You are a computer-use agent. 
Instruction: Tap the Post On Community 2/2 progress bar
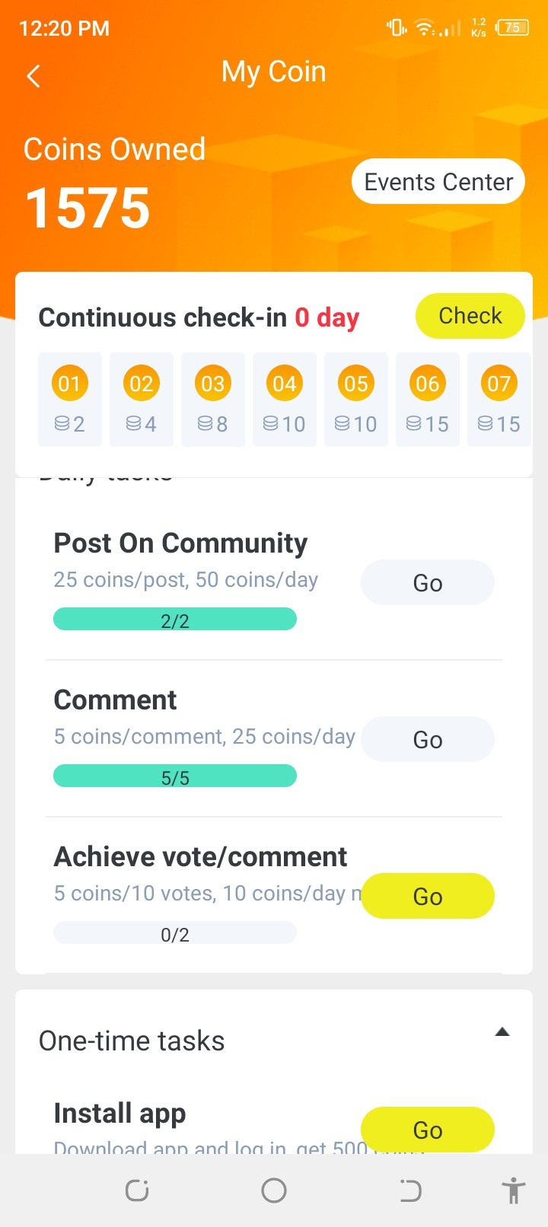(175, 620)
